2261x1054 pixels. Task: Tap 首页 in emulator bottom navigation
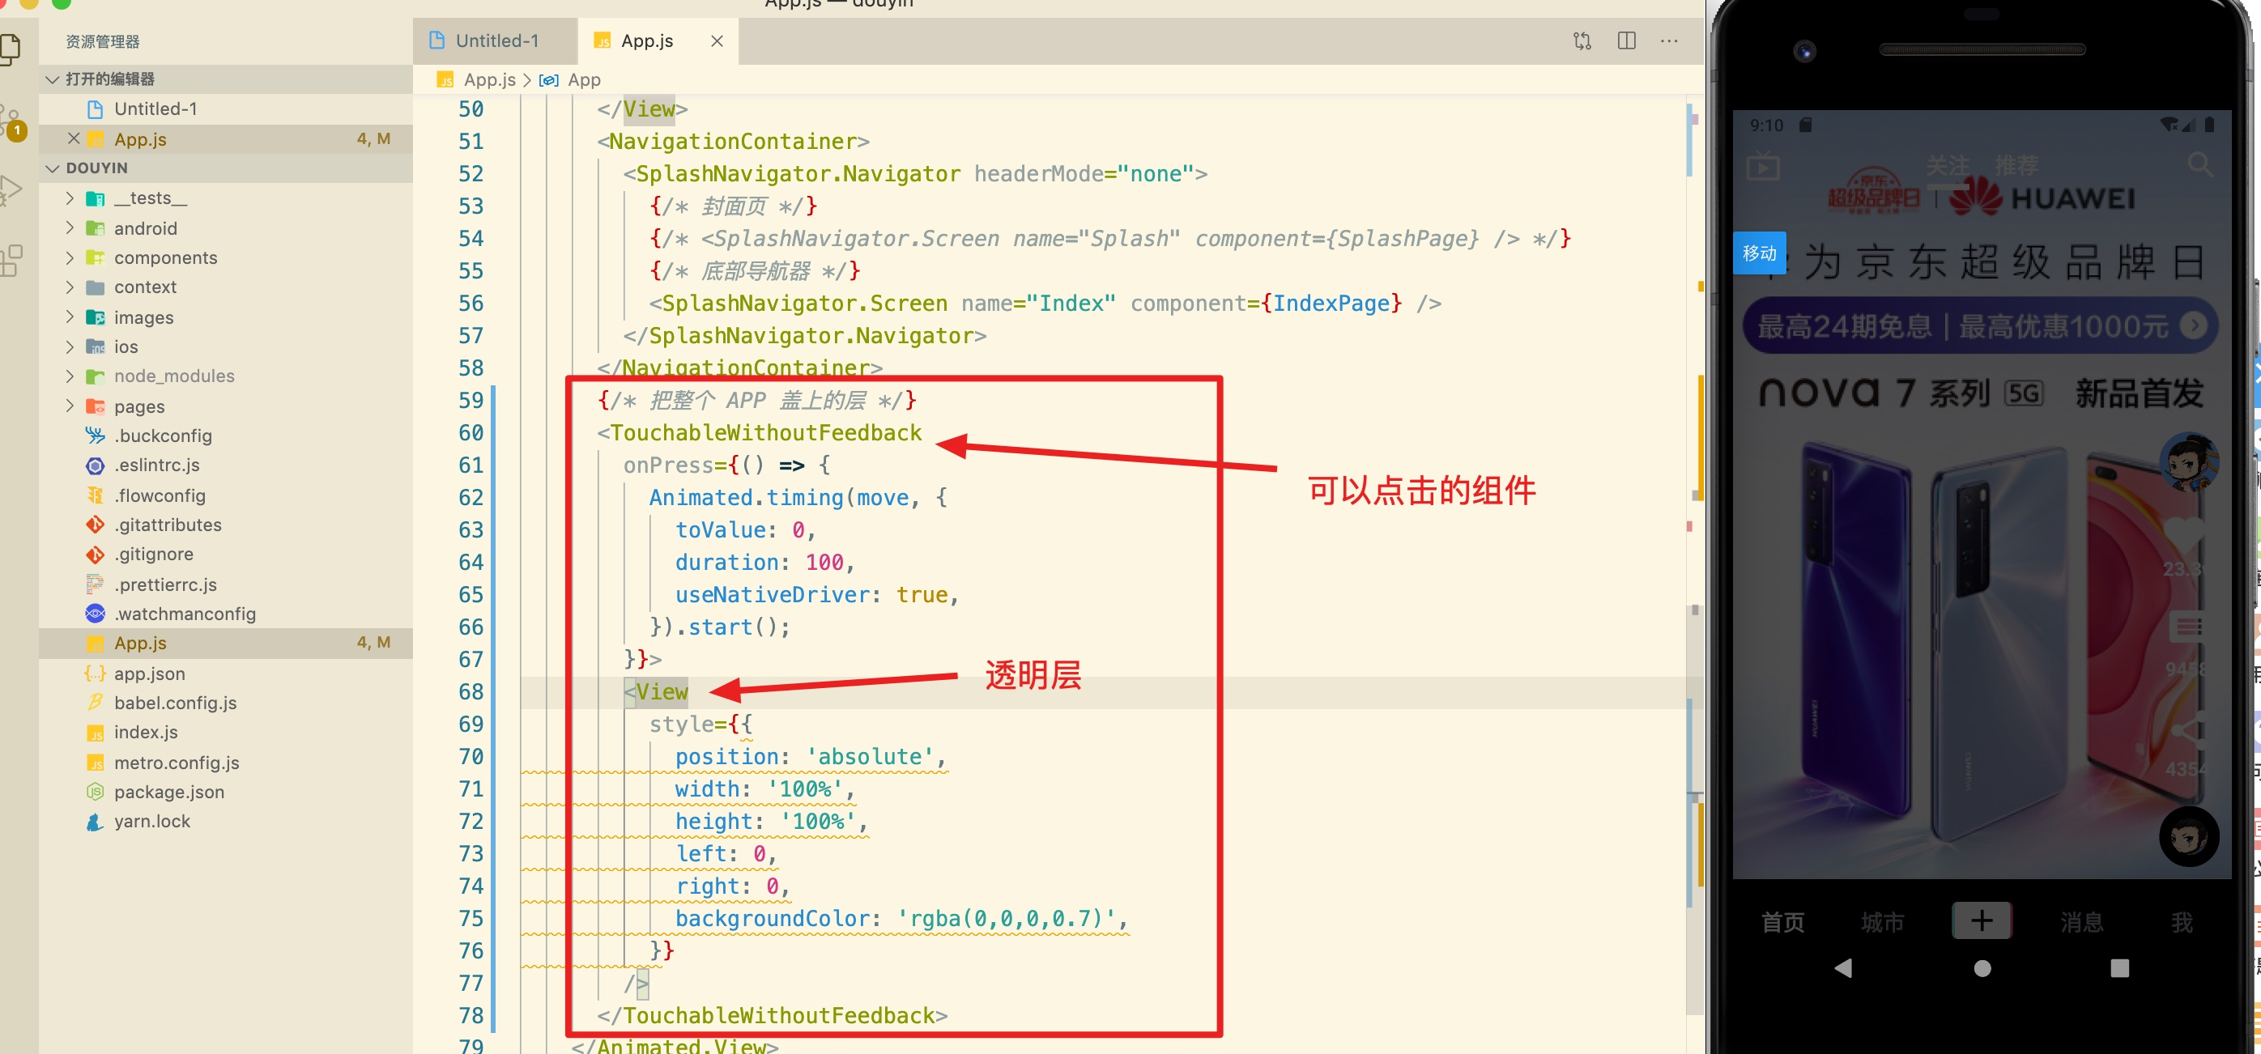pos(1782,921)
